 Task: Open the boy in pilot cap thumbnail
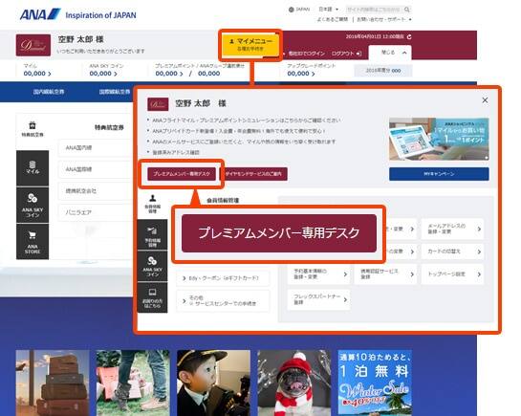coord(213,383)
